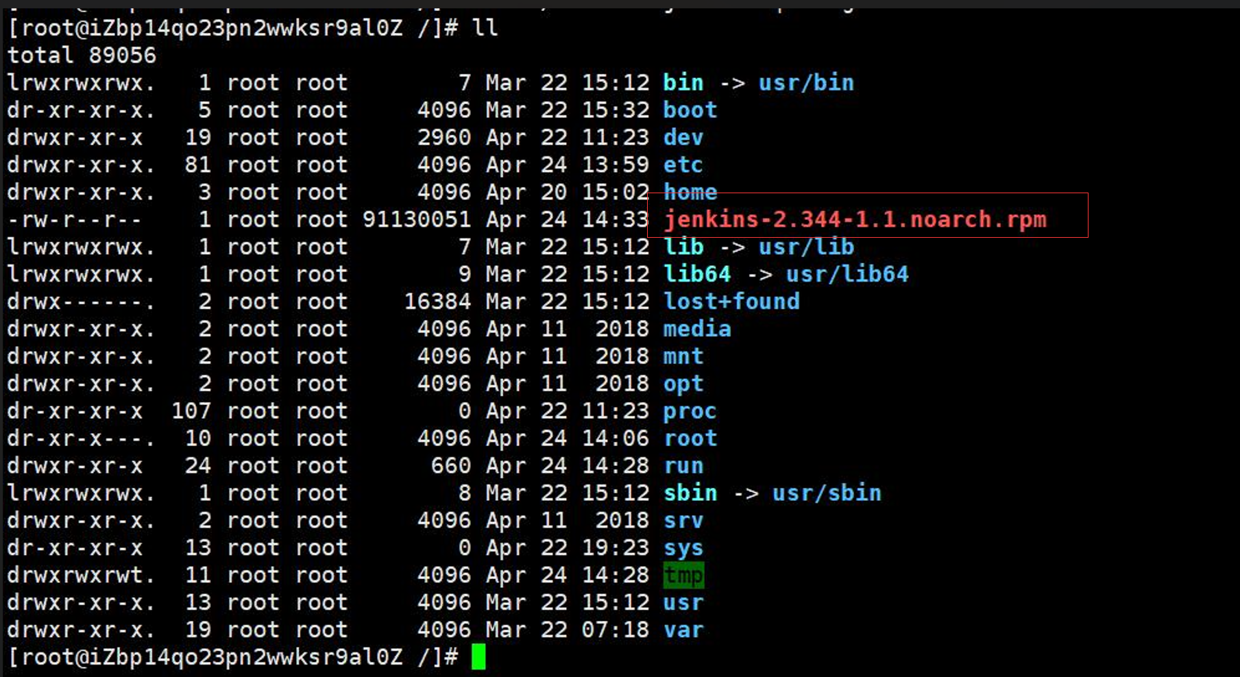Screen dimensions: 1240x677
Task: Click the green cursor at the bottom prompt
Action: pyautogui.click(x=478, y=656)
